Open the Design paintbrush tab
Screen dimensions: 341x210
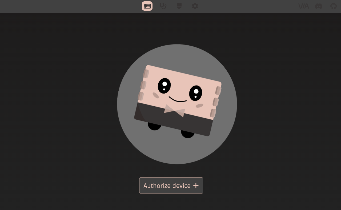[179, 6]
